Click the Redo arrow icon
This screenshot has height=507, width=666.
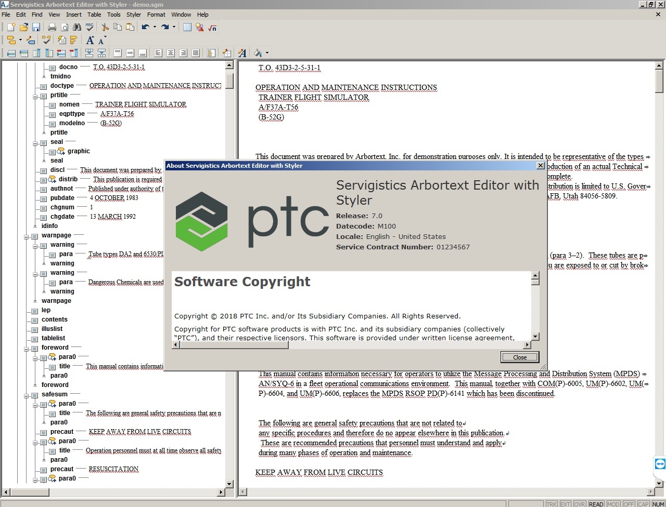click(x=165, y=27)
